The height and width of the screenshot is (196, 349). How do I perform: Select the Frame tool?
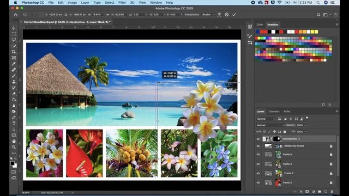point(14,58)
